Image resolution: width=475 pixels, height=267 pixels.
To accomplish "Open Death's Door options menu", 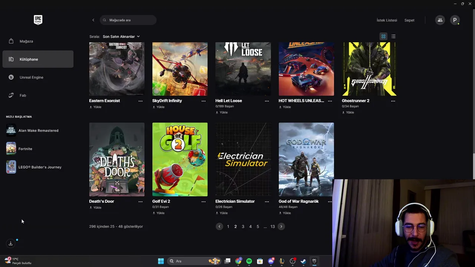I will coord(140,202).
